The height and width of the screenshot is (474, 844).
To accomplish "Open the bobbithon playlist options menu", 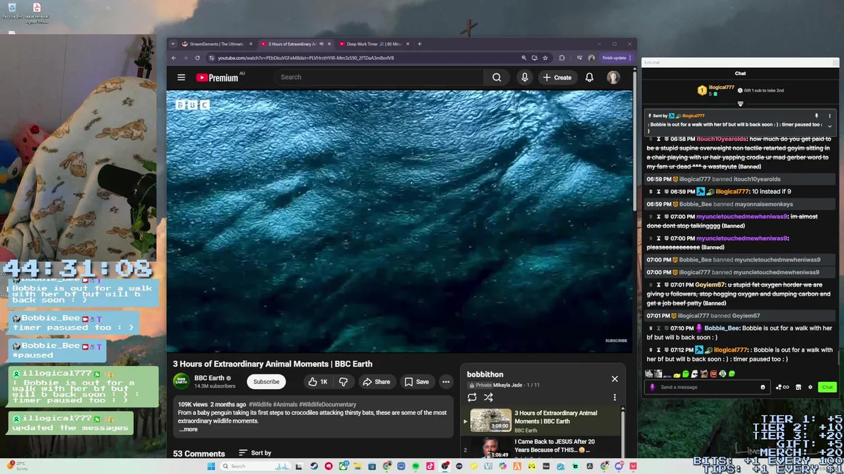I will [615, 397].
